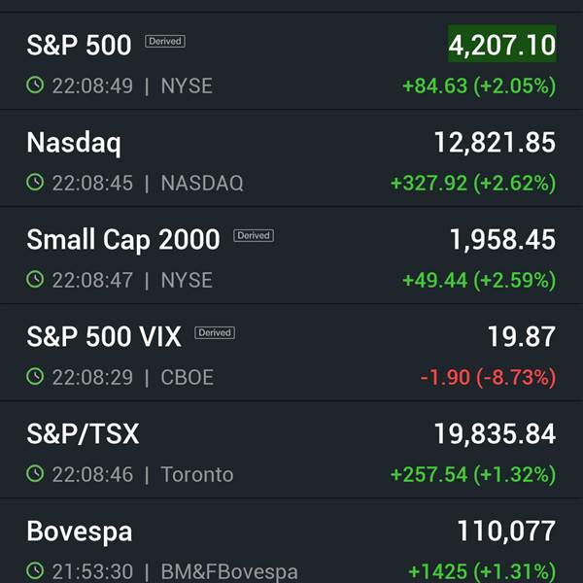Click the Derived badge next to Small Cap 2000
The width and height of the screenshot is (583, 583).
(254, 235)
